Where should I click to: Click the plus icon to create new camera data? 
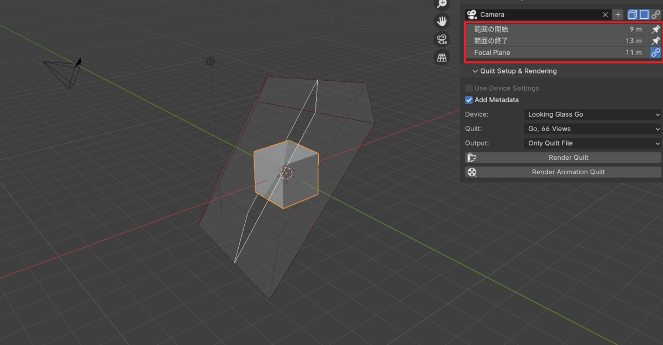tap(618, 14)
